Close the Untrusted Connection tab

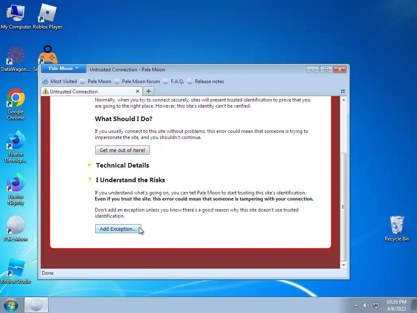pos(138,91)
